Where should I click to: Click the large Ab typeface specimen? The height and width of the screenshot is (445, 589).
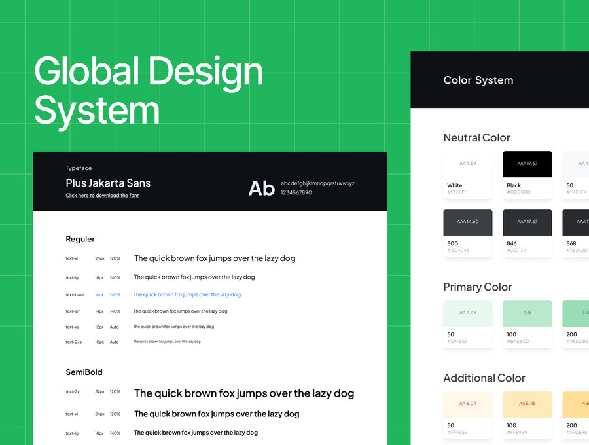(261, 188)
